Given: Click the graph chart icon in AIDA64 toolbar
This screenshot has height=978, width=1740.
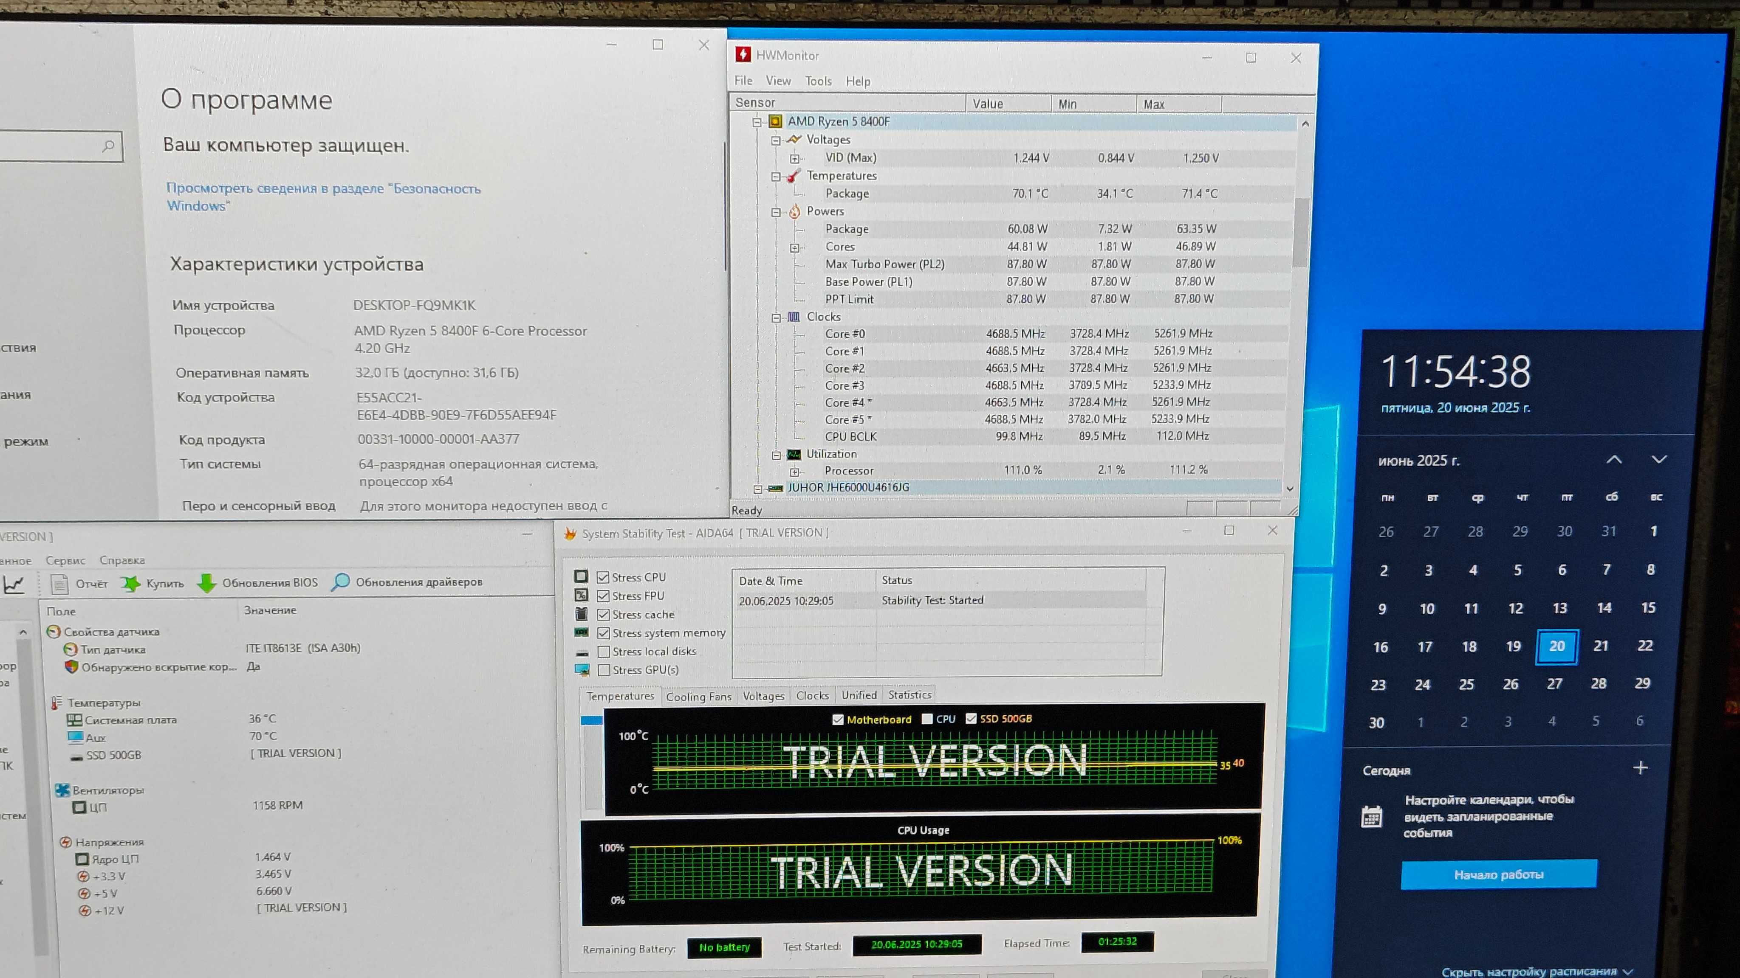Looking at the screenshot, I should pos(14,585).
